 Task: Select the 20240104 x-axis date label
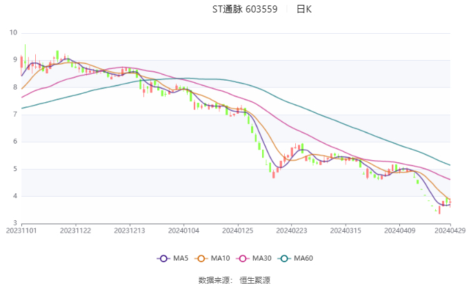(x=183, y=231)
